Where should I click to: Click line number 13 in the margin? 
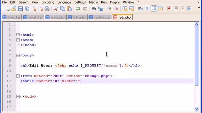click(x=9, y=86)
